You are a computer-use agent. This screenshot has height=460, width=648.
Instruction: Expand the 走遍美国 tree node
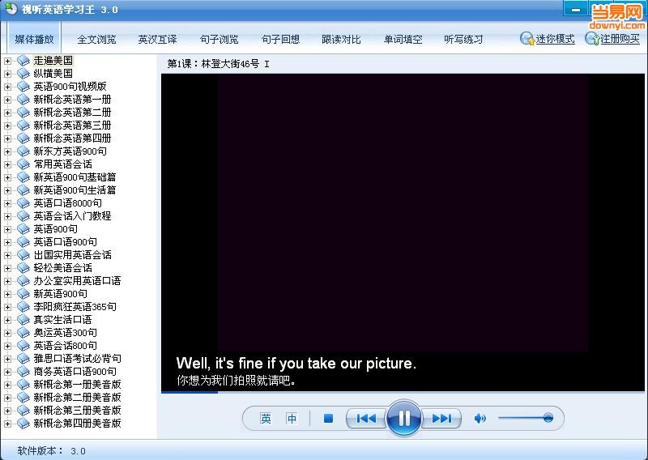click(x=7, y=61)
